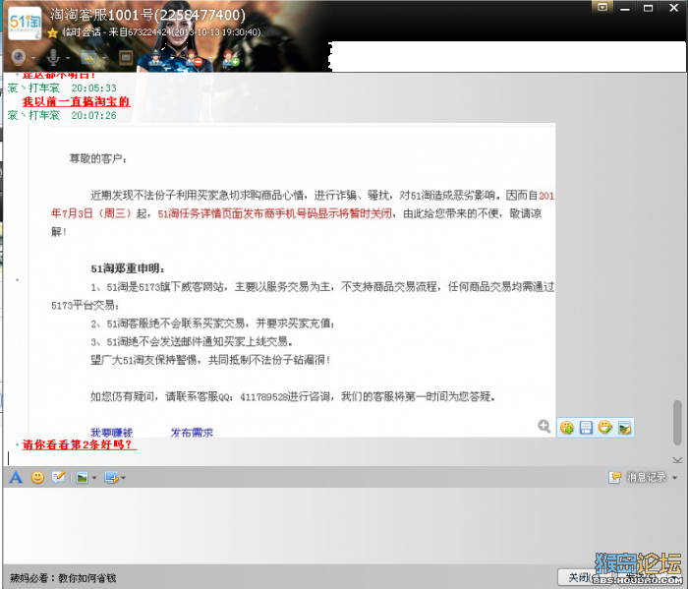Click the screen capture icon
This screenshot has height=589, width=688.
tap(111, 478)
